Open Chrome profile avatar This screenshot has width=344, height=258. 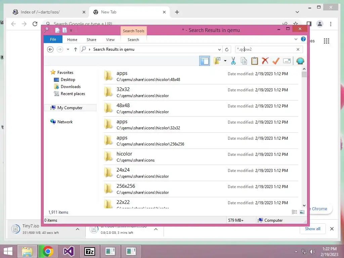click(320, 24)
